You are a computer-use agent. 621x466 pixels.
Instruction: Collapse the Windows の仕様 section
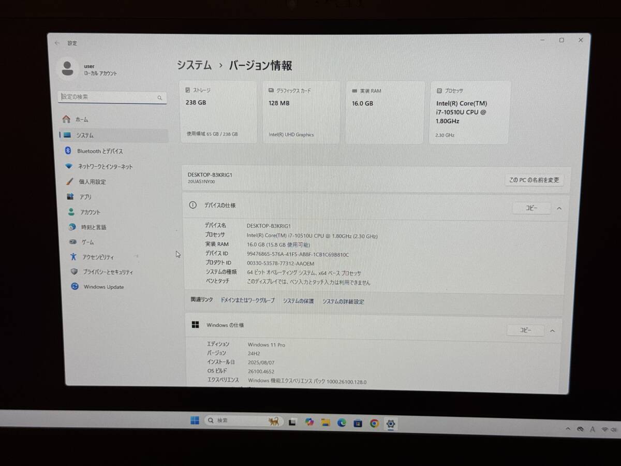pyautogui.click(x=552, y=331)
